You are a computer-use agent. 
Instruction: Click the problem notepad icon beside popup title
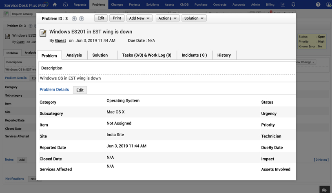click(x=43, y=33)
